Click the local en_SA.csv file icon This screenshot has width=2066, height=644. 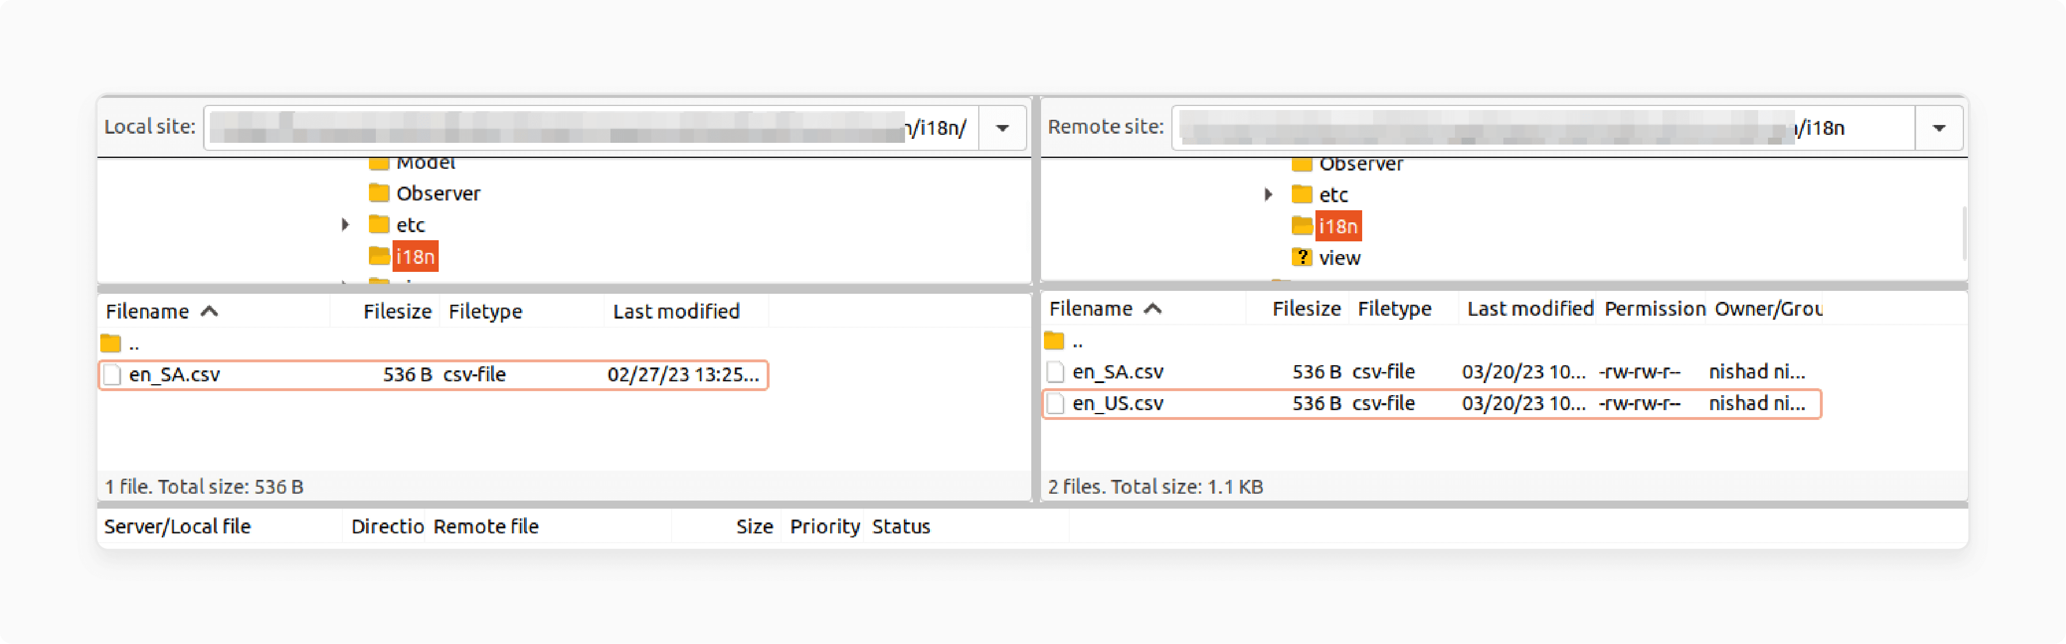[x=112, y=375]
